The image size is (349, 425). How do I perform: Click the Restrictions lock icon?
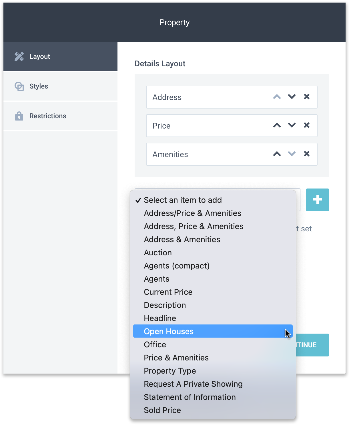(19, 116)
